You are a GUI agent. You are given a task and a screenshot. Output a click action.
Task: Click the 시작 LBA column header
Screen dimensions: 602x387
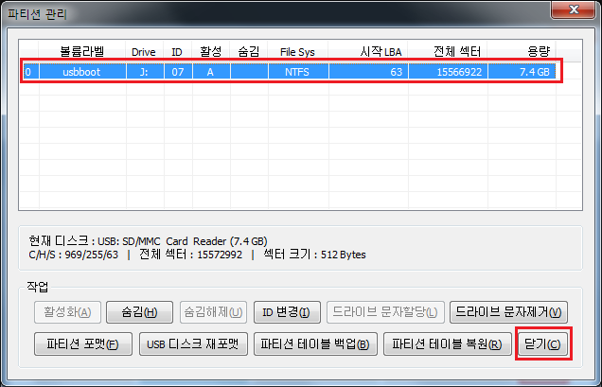pyautogui.click(x=368, y=51)
